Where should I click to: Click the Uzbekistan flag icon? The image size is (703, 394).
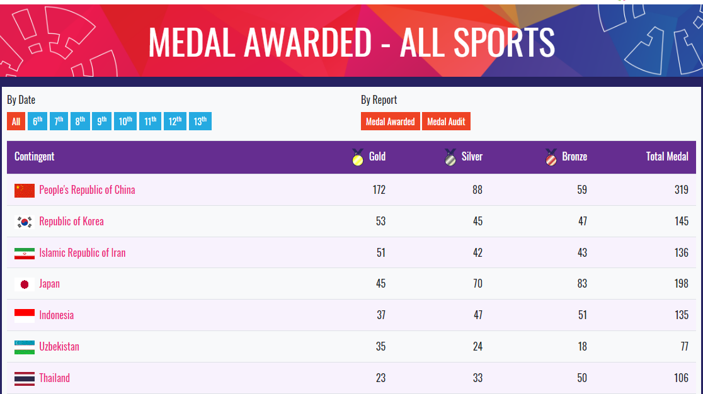24,347
